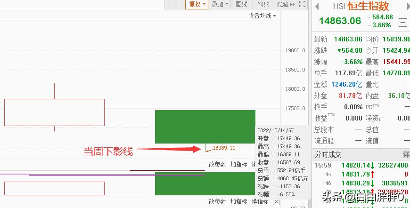The width and height of the screenshot is (410, 208).
Task: Click the 17500.0 price axis label
Action: coord(295,108)
